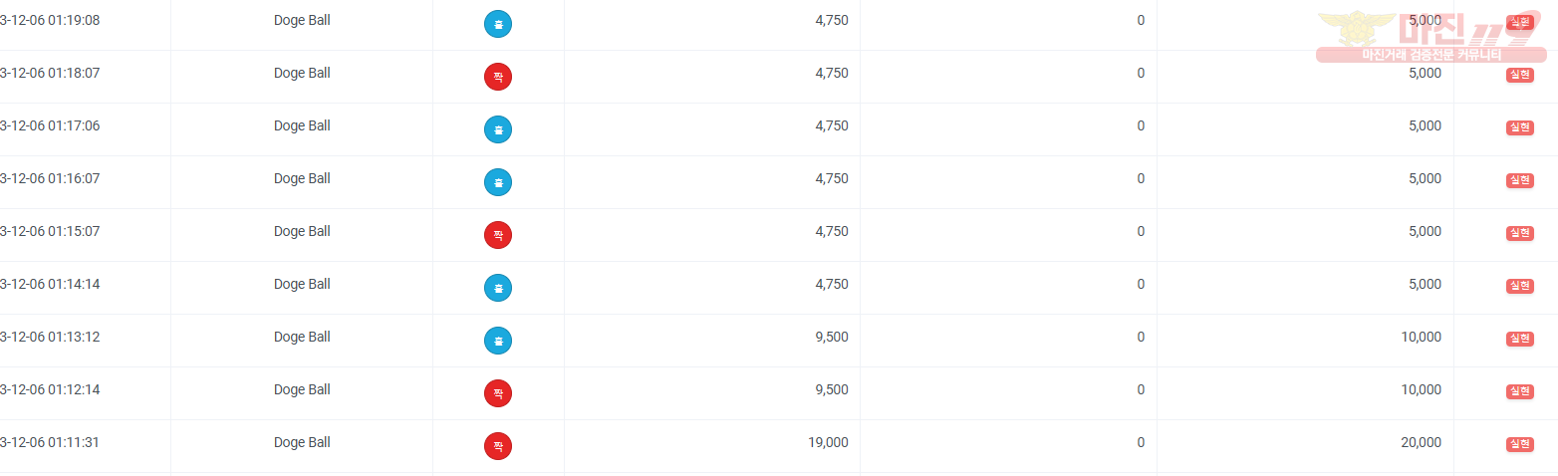The width and height of the screenshot is (1558, 476).
Task: Click the 실현 badge in the 01:13:12 row
Action: (x=1519, y=339)
